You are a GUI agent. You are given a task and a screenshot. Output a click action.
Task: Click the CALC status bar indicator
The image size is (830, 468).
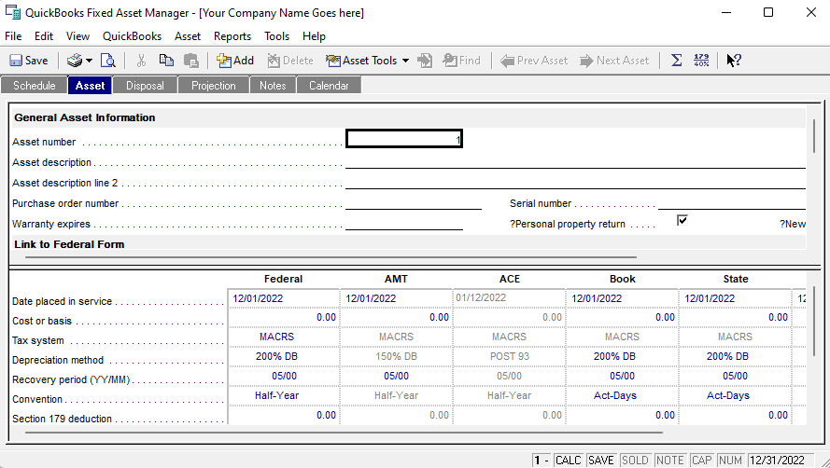point(568,460)
